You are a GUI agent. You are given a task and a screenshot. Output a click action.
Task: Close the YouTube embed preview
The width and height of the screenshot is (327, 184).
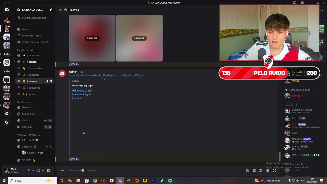(104, 79)
